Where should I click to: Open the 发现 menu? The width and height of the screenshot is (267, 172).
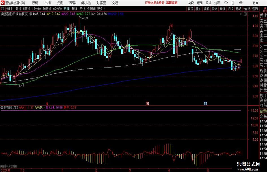(x=72, y=3)
